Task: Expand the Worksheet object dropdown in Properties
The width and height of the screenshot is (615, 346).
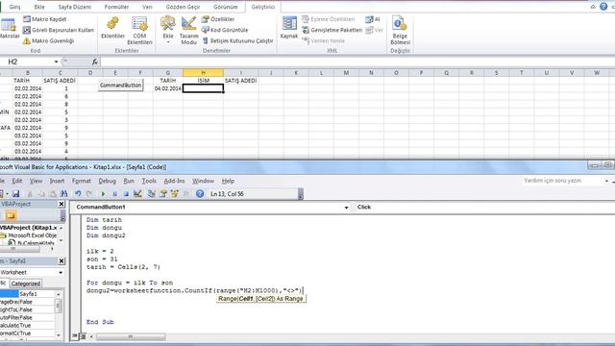Action: (x=61, y=272)
